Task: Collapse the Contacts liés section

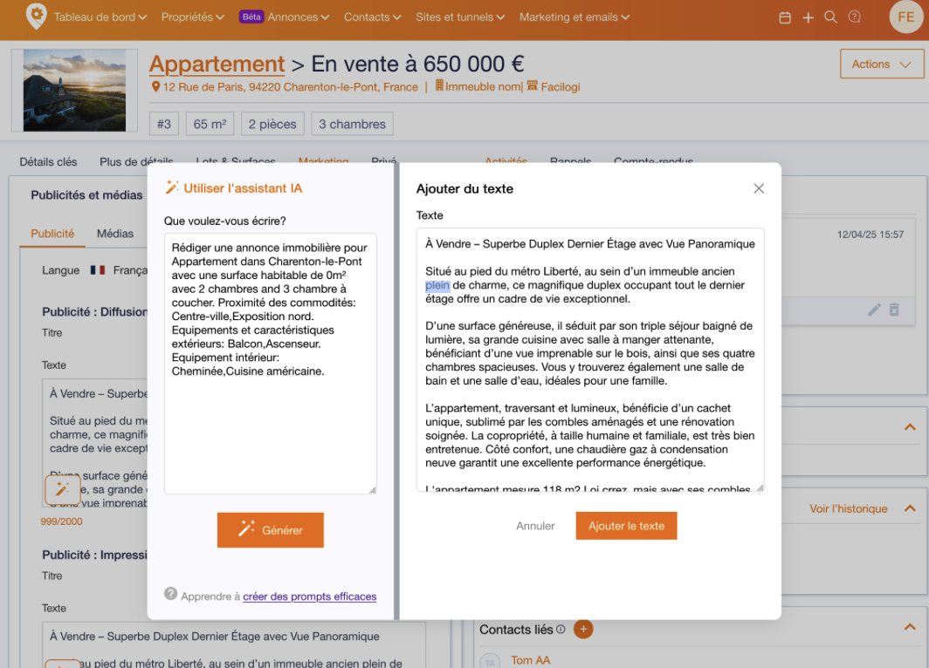Action: pos(910,627)
